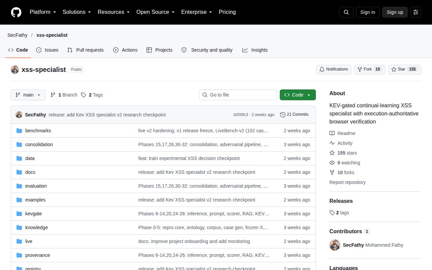Expand the Solutions menu
The width and height of the screenshot is (432, 270).
(77, 12)
